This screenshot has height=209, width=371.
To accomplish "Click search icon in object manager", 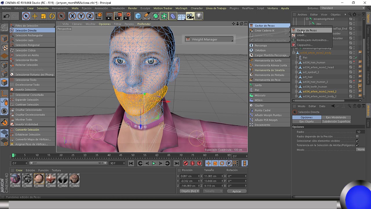I will pos(350,15).
